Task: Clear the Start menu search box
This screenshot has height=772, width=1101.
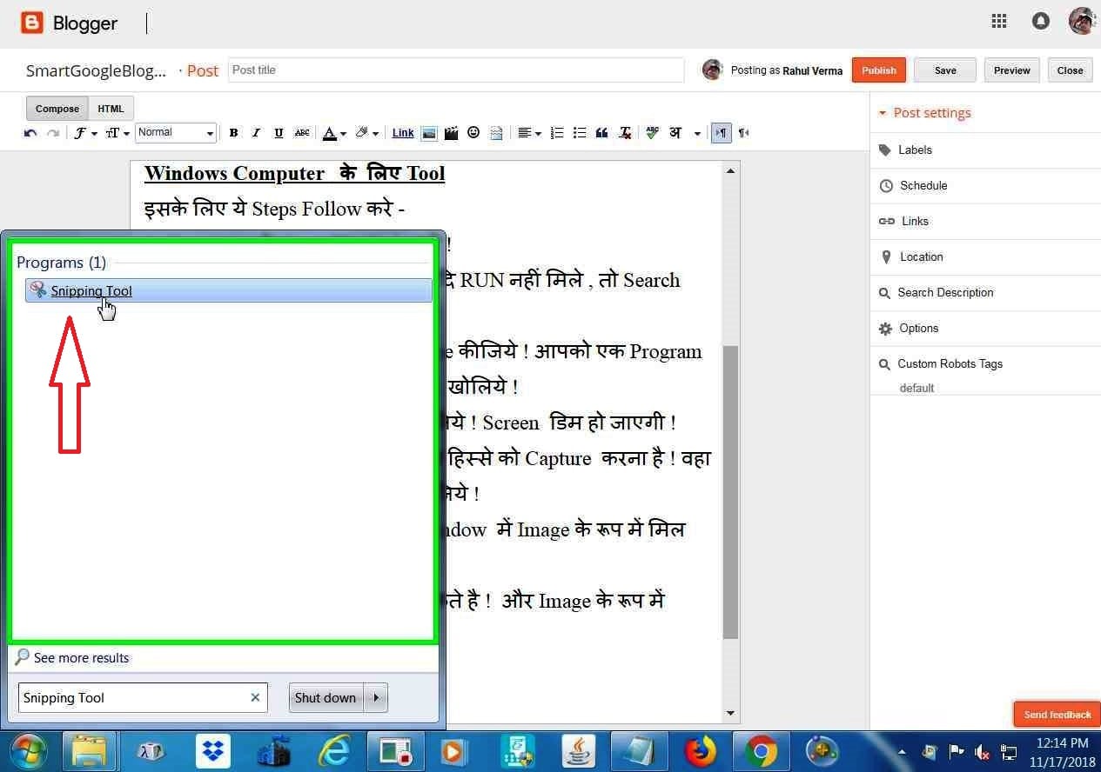Action: point(255,697)
